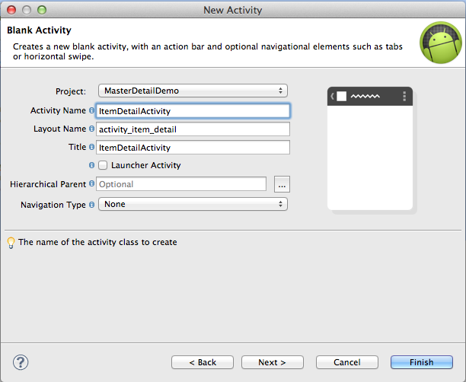Open help via the question mark icon

21,362
